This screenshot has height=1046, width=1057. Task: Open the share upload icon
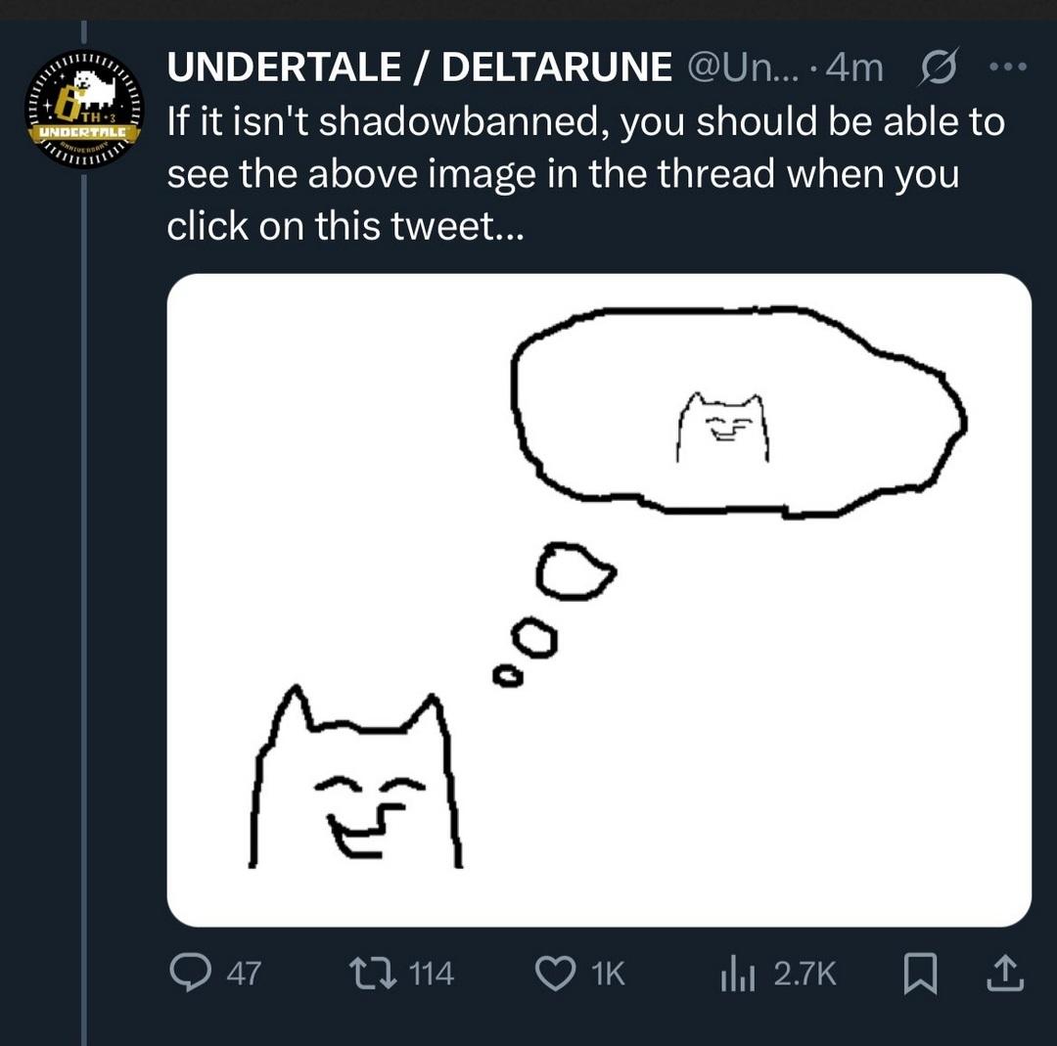pyautogui.click(x=1005, y=973)
